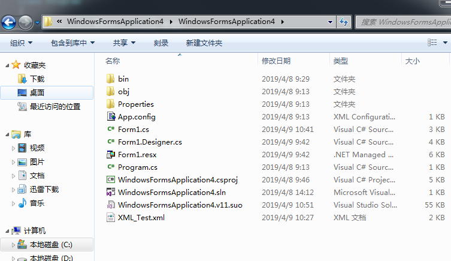Expand the 视频 library node

coord(13,148)
